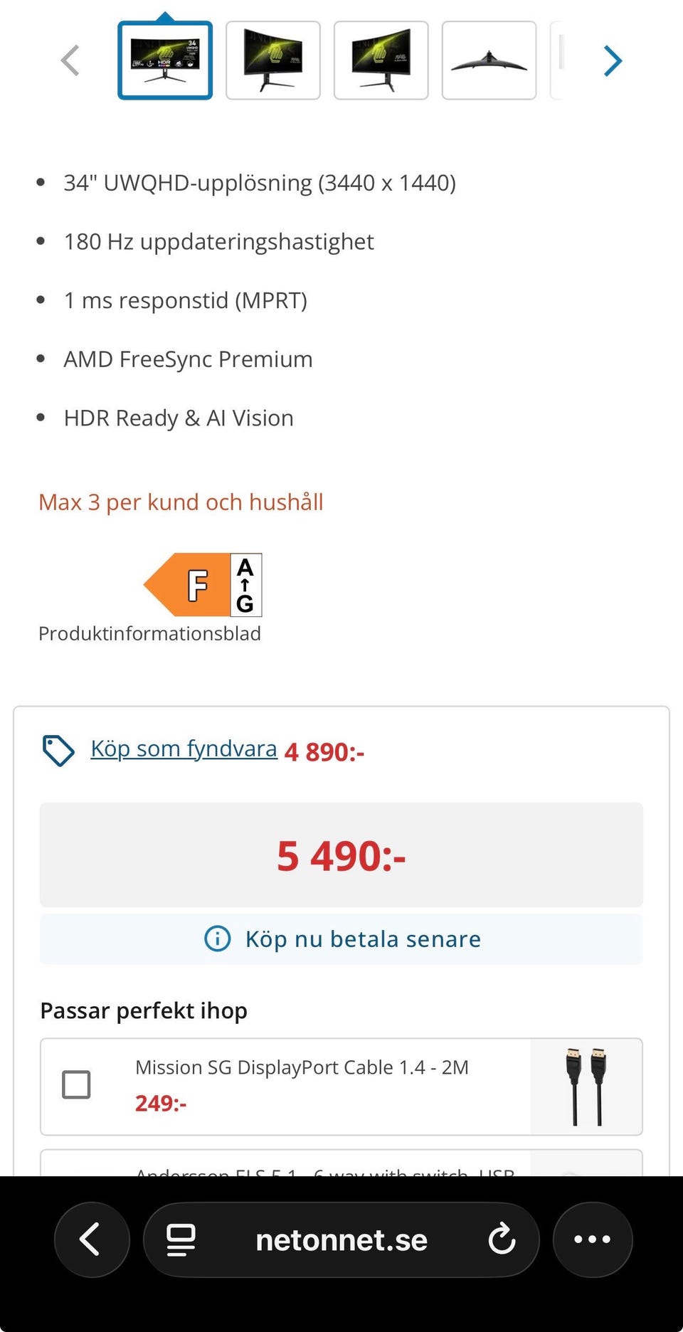Open the DisplayPort cable product image

click(x=586, y=1087)
